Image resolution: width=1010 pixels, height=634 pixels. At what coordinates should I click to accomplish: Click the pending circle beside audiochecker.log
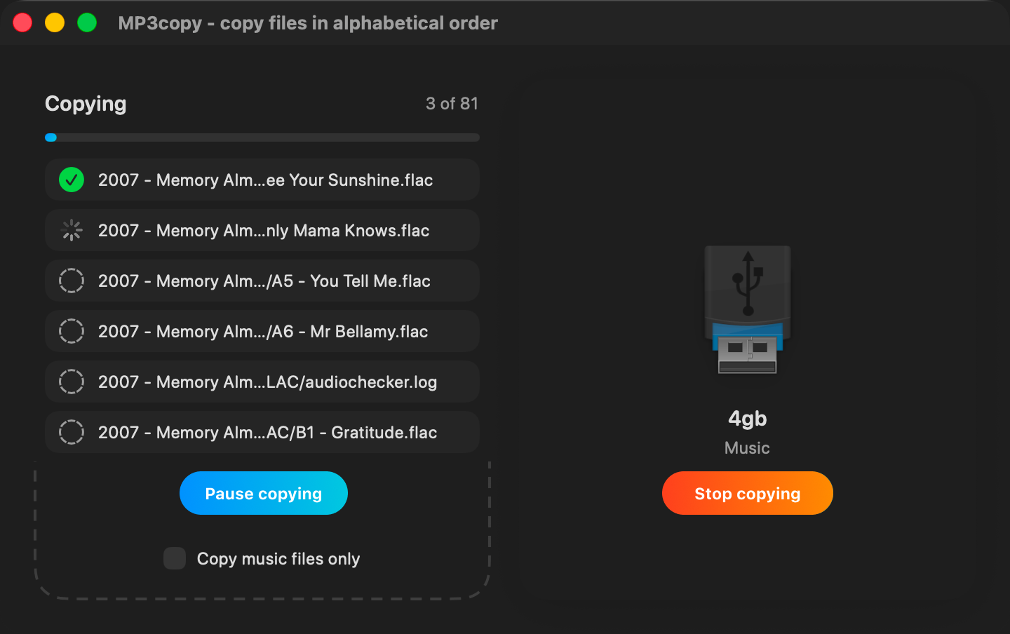(72, 382)
